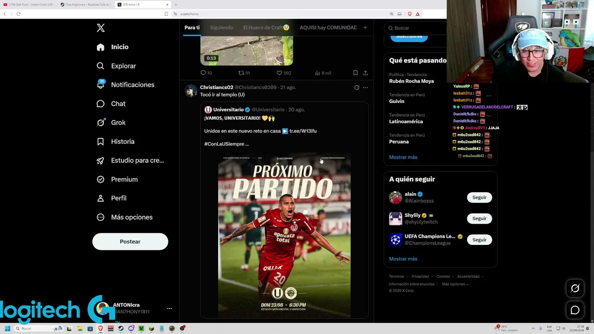Open the tr.ee/W13ifu link
This screenshot has height=334, width=594.
tap(303, 131)
